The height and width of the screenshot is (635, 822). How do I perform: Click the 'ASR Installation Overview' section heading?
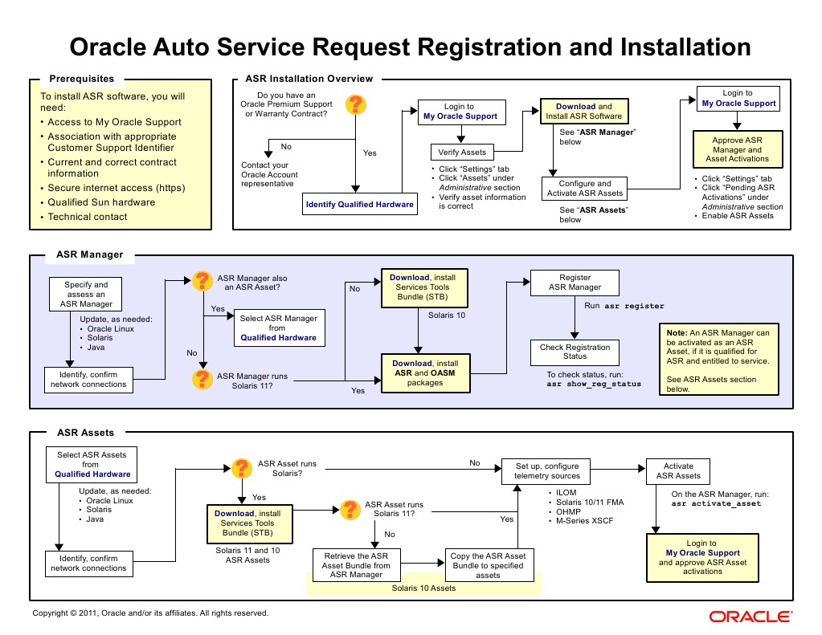point(309,79)
